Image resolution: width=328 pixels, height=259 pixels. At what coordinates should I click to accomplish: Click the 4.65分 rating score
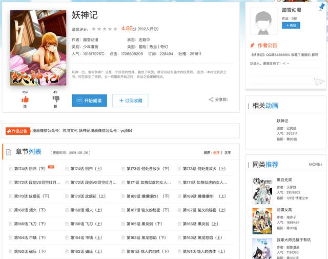tap(129, 29)
